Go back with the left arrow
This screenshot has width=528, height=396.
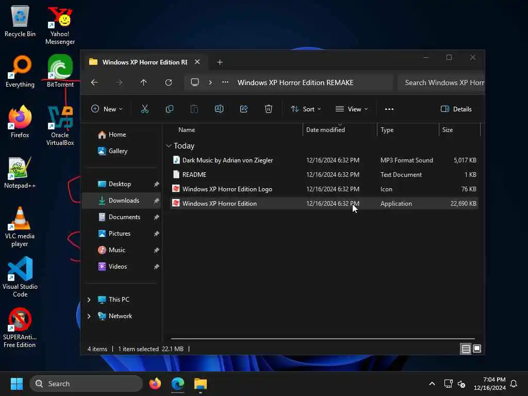click(x=94, y=82)
